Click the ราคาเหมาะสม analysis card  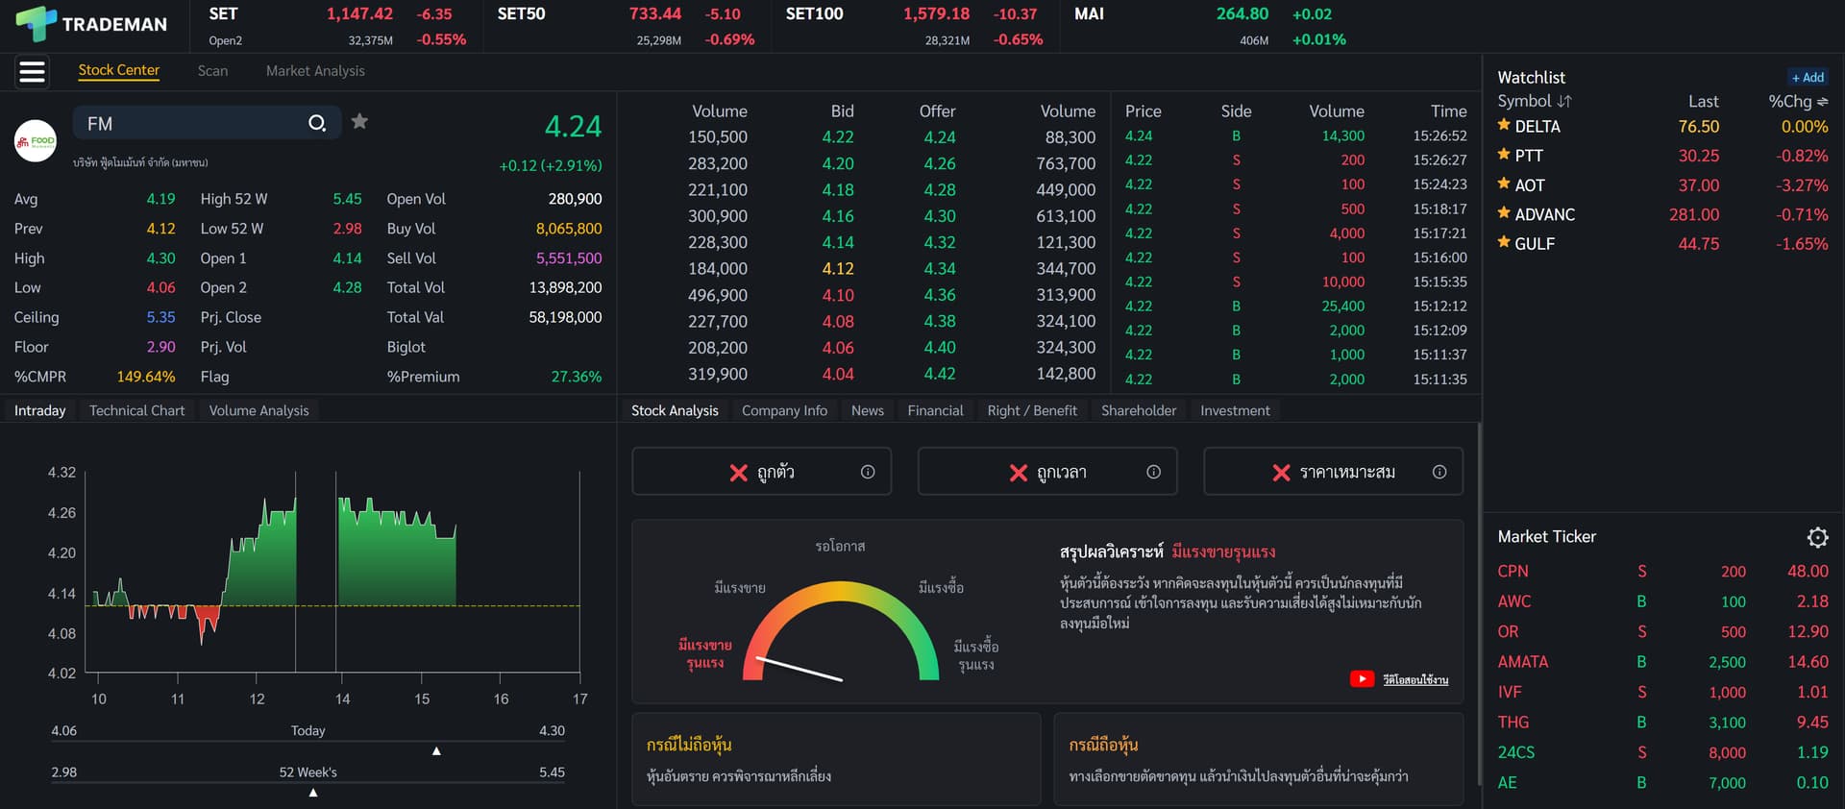tap(1333, 472)
